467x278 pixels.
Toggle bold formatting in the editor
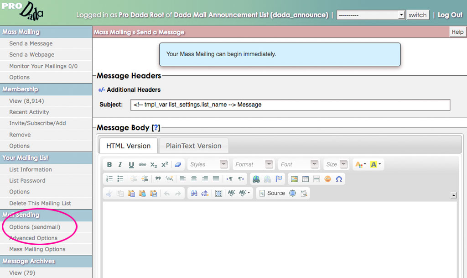click(109, 164)
